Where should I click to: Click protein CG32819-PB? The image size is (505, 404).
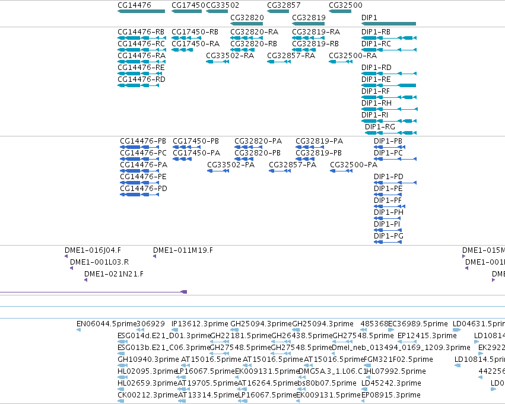[x=305, y=159]
